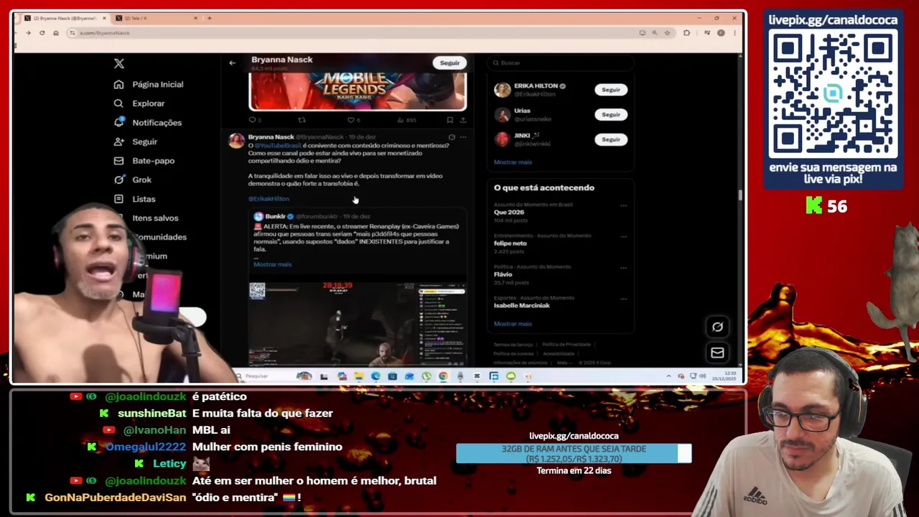Open Chrome from the Windows taskbar

coord(443,376)
